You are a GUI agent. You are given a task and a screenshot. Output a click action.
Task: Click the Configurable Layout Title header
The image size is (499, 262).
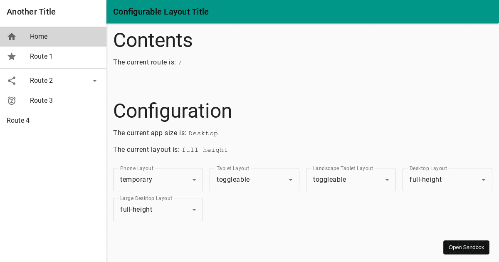(x=161, y=12)
